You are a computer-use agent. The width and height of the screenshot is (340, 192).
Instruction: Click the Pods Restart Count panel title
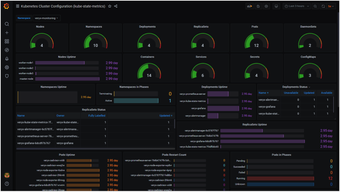click(x=174, y=155)
